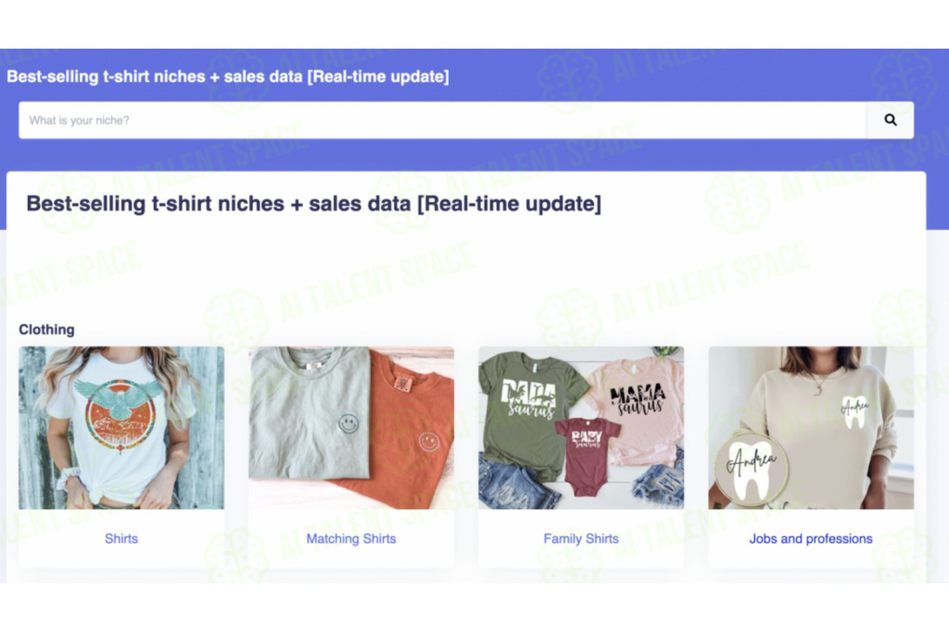Screen dimensions: 949x632
Task: Click the Clothing section heading
Action: point(47,329)
